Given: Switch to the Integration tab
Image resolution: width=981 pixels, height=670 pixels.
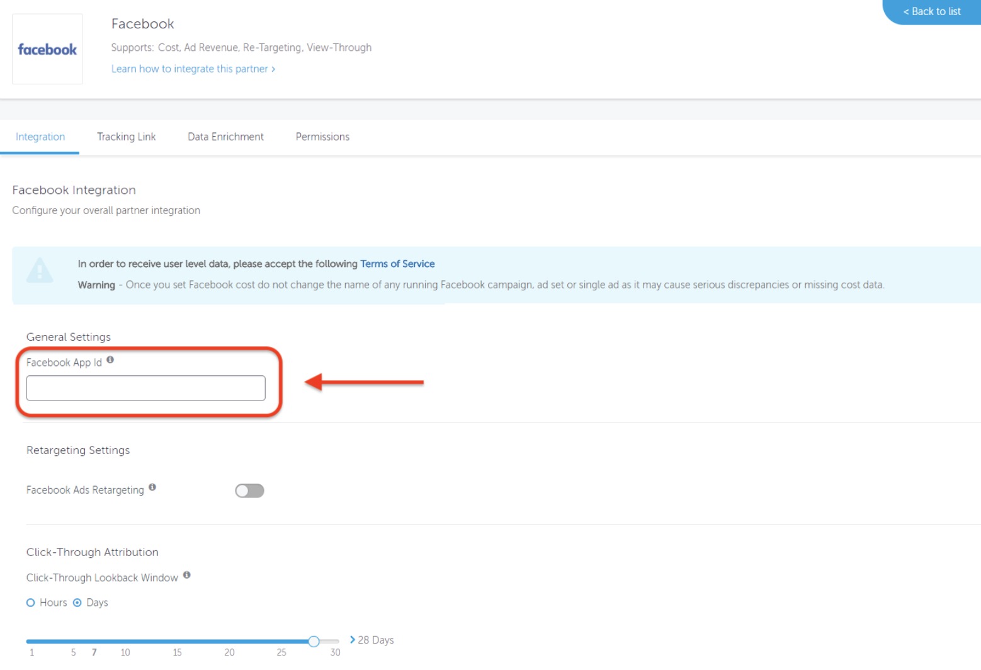Looking at the screenshot, I should 40,137.
